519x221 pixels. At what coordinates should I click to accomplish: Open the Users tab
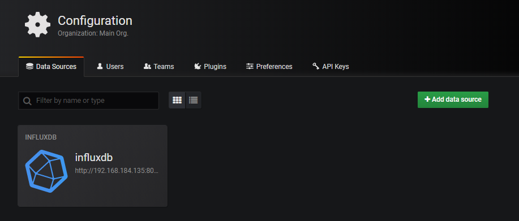(110, 67)
